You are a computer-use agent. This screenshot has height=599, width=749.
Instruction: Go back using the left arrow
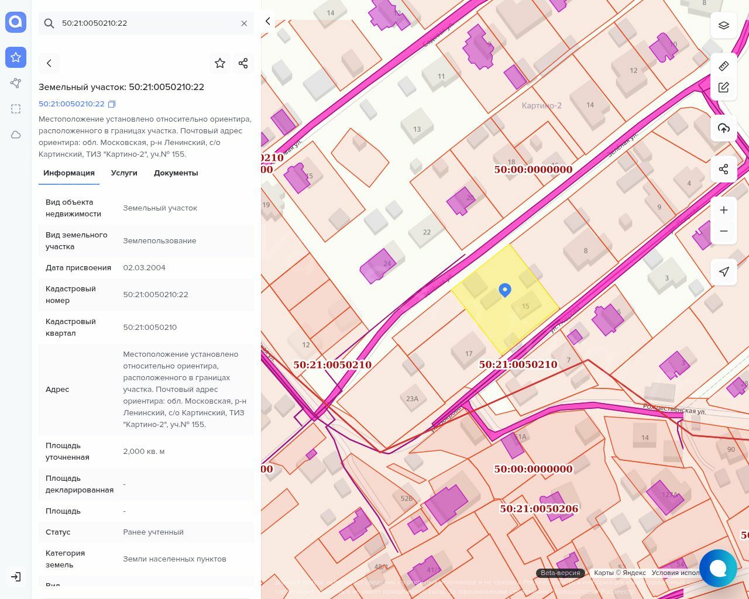(x=49, y=63)
